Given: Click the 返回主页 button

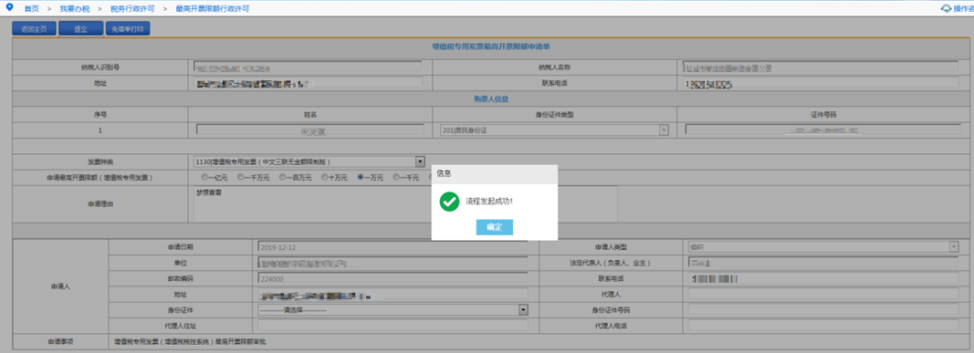Looking at the screenshot, I should (x=34, y=29).
